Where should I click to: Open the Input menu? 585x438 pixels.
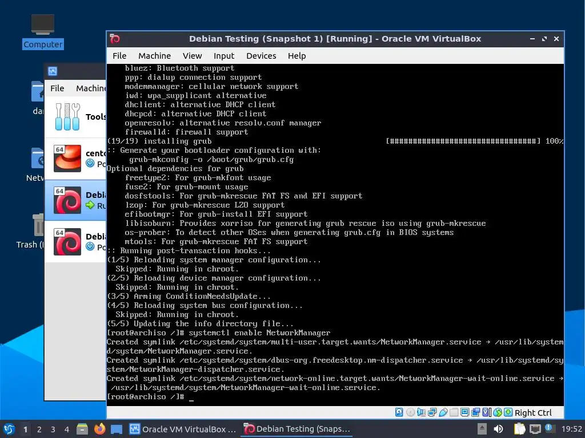tap(224, 56)
